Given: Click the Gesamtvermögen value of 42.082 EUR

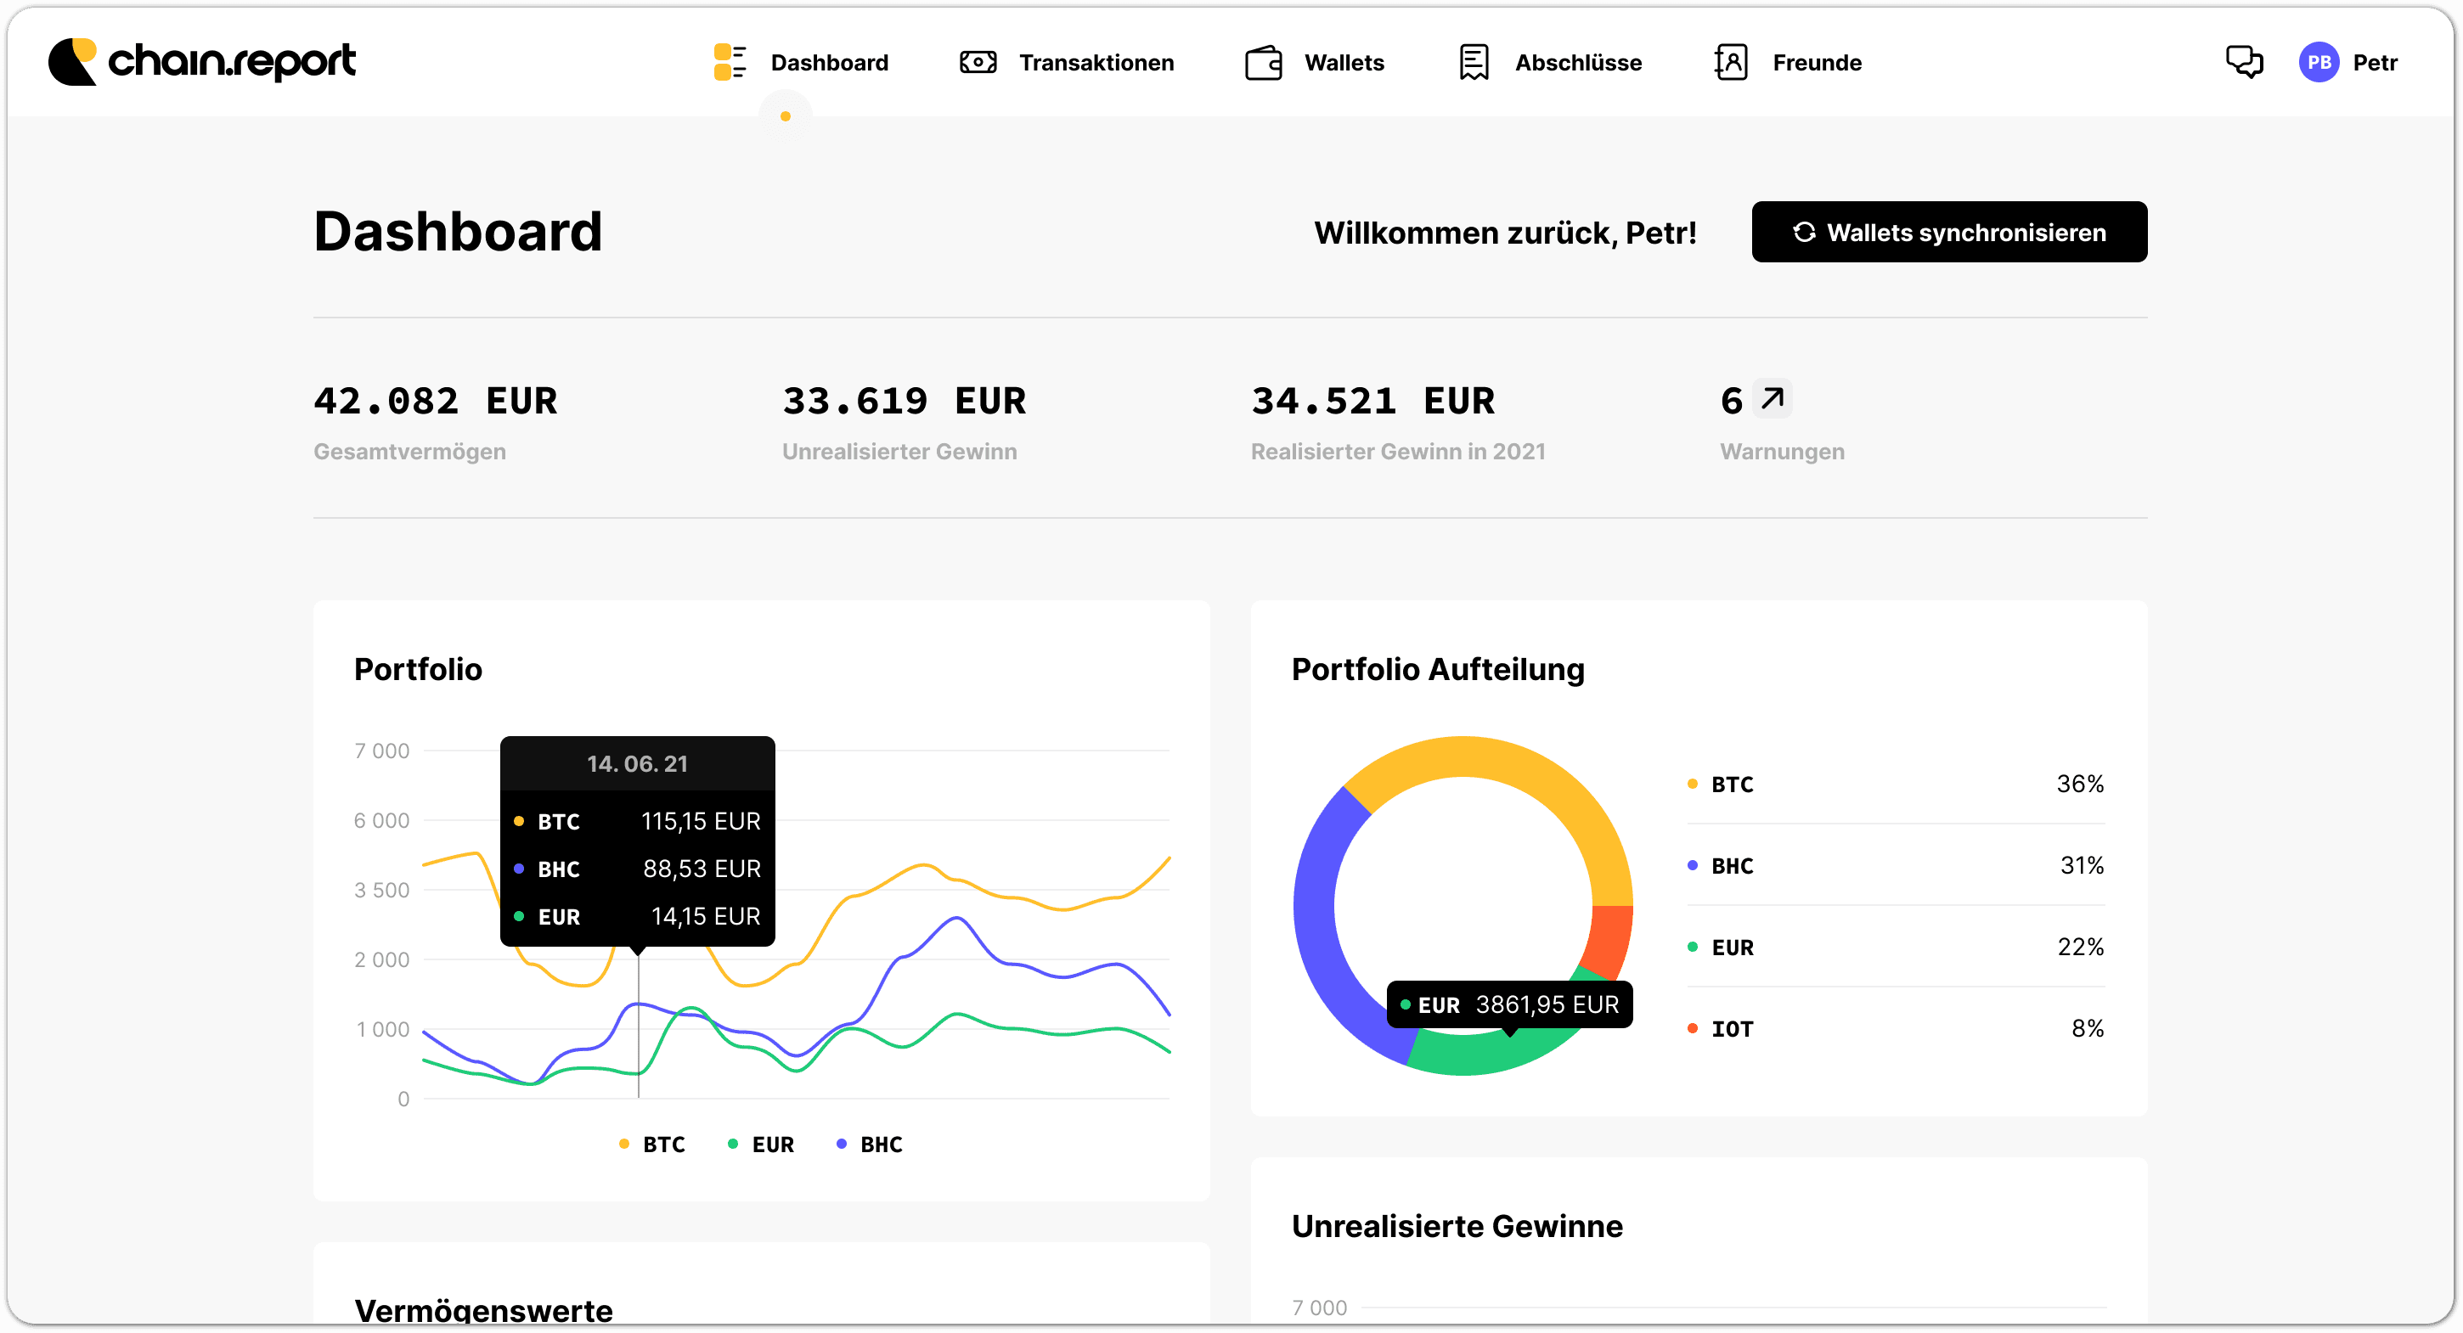Looking at the screenshot, I should tap(435, 401).
